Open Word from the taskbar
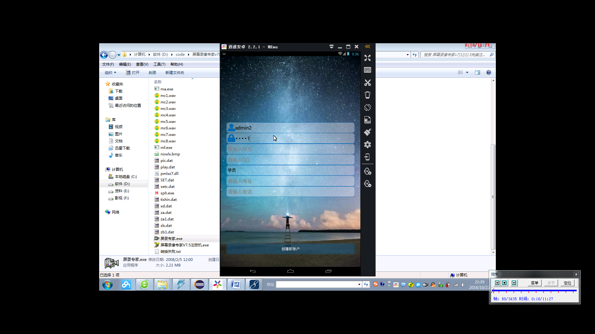 (236, 284)
